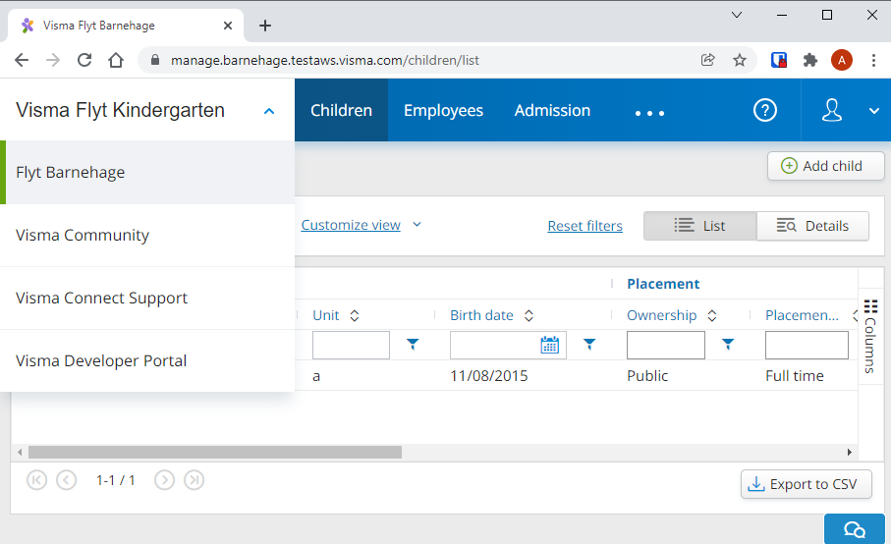Click the browser back arrow
The width and height of the screenshot is (891, 544).
(x=22, y=60)
